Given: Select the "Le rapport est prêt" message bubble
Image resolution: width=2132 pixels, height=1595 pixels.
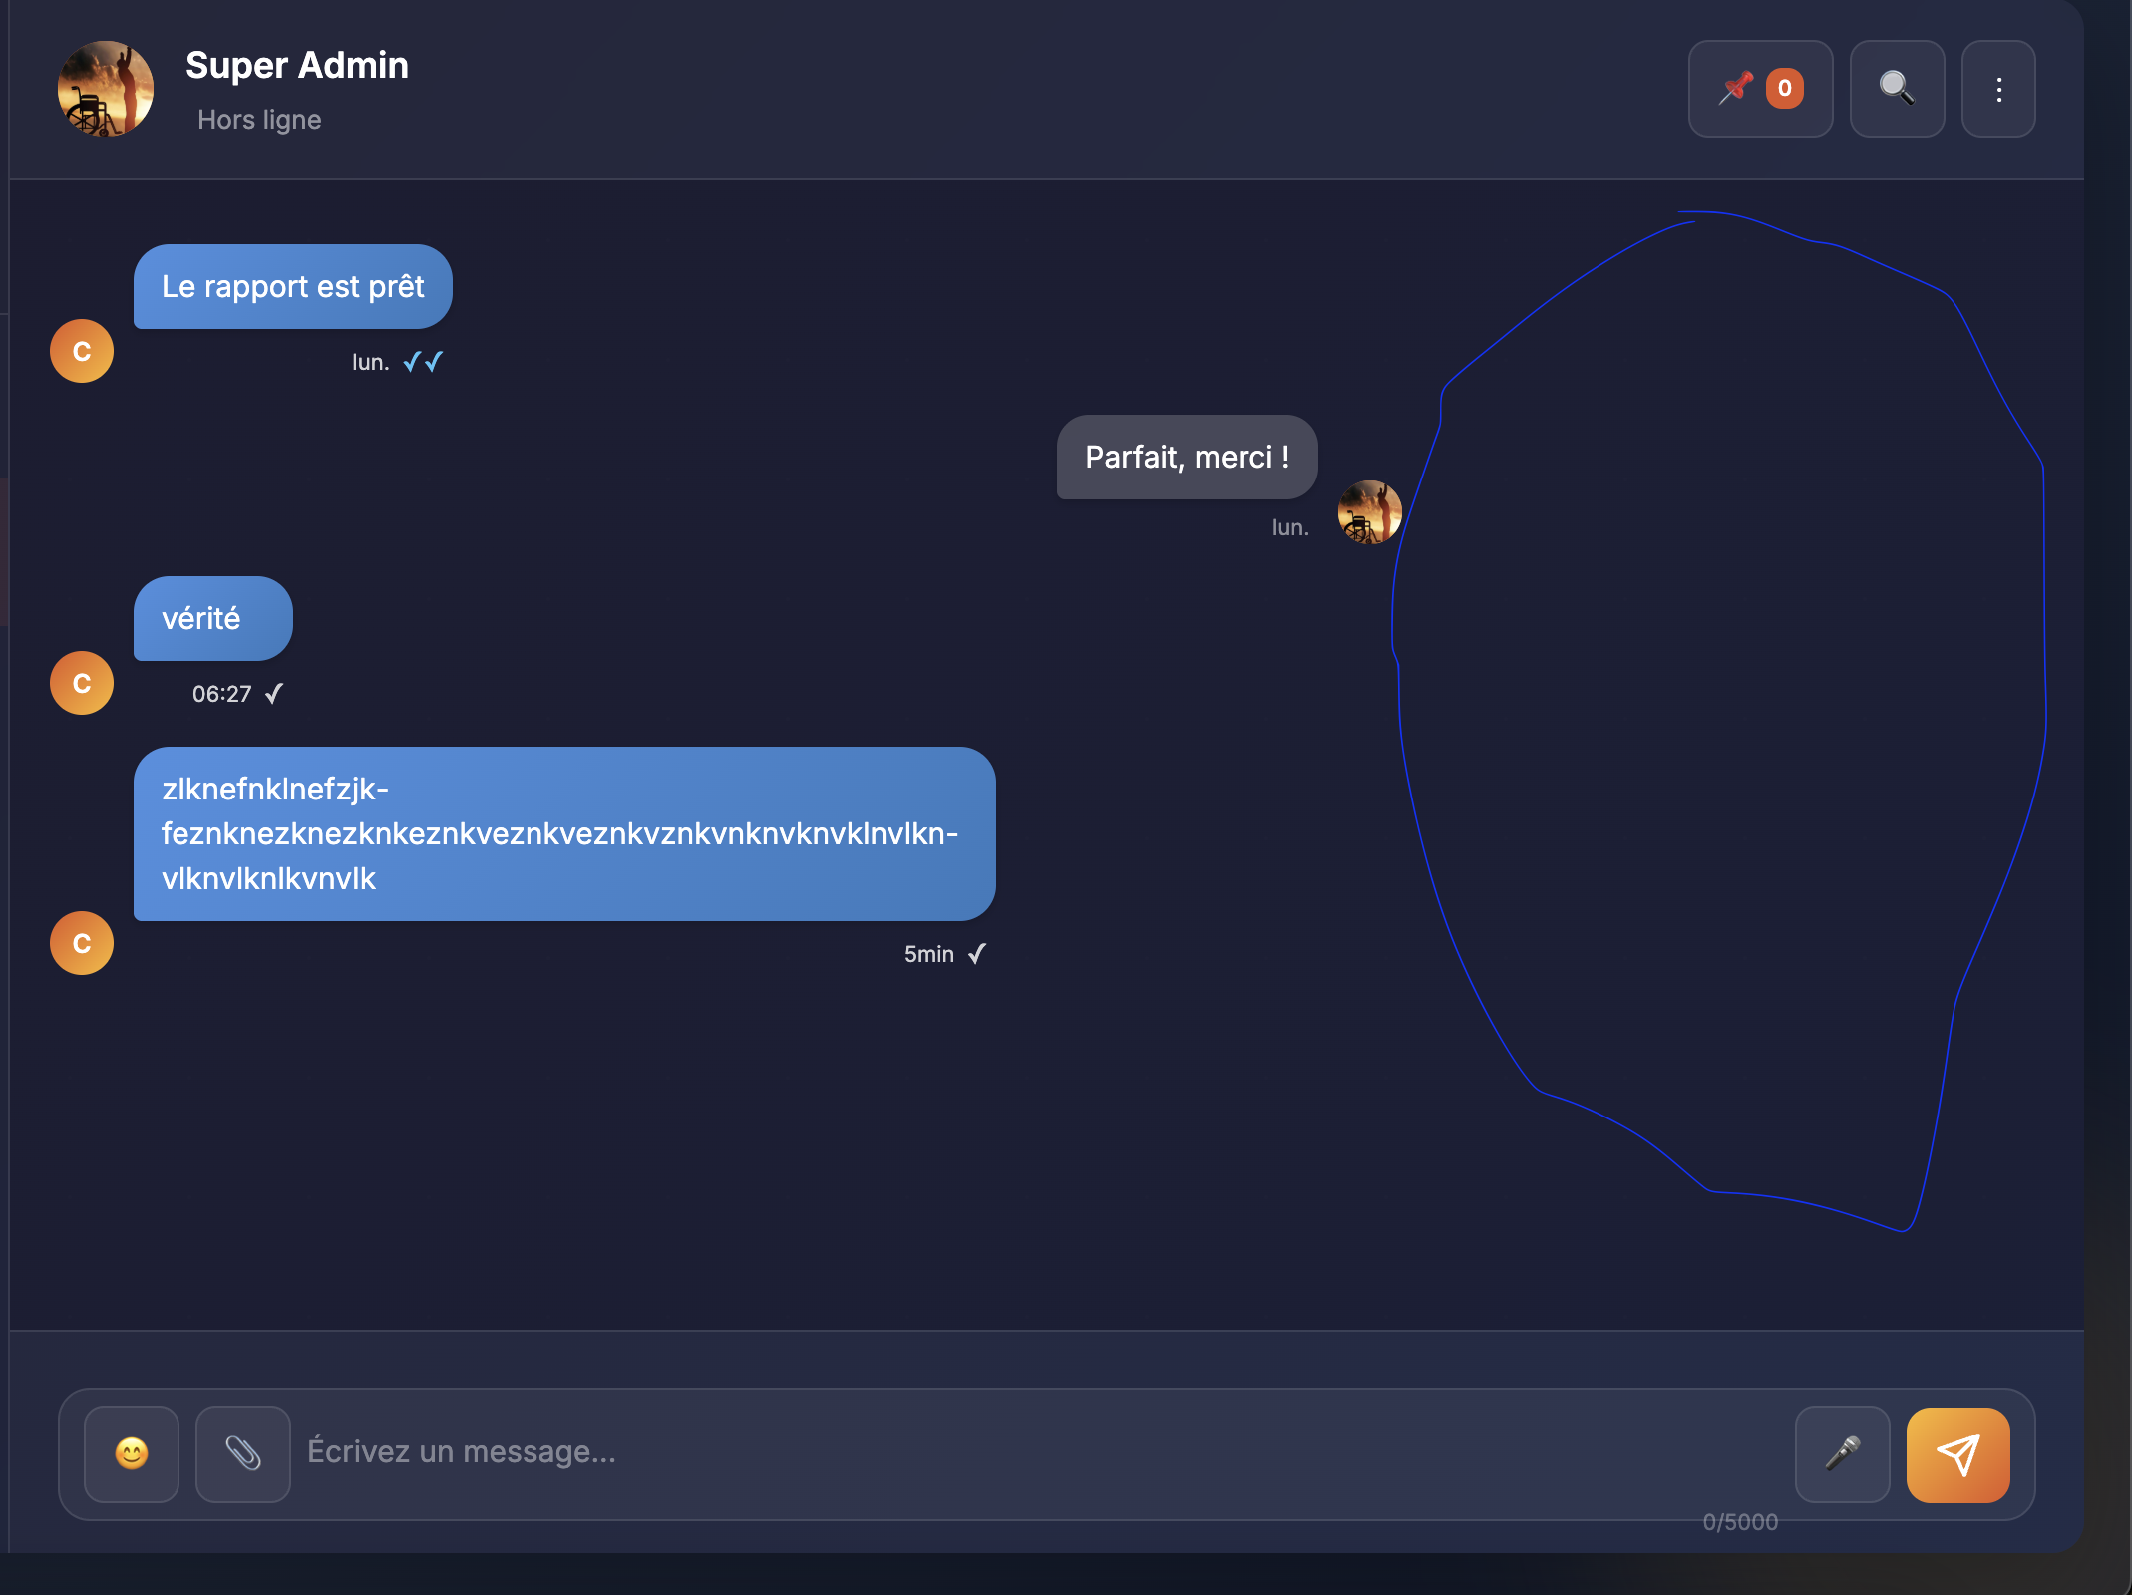Looking at the screenshot, I should (x=293, y=287).
